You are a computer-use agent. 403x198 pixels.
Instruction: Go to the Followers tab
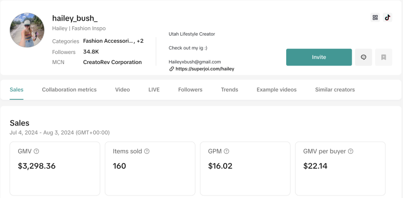pyautogui.click(x=190, y=90)
